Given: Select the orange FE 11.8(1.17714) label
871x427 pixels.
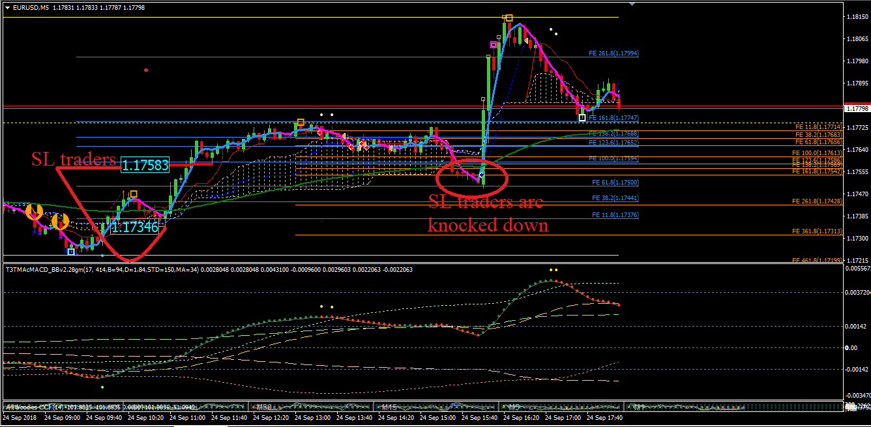Looking at the screenshot, I should [x=818, y=126].
